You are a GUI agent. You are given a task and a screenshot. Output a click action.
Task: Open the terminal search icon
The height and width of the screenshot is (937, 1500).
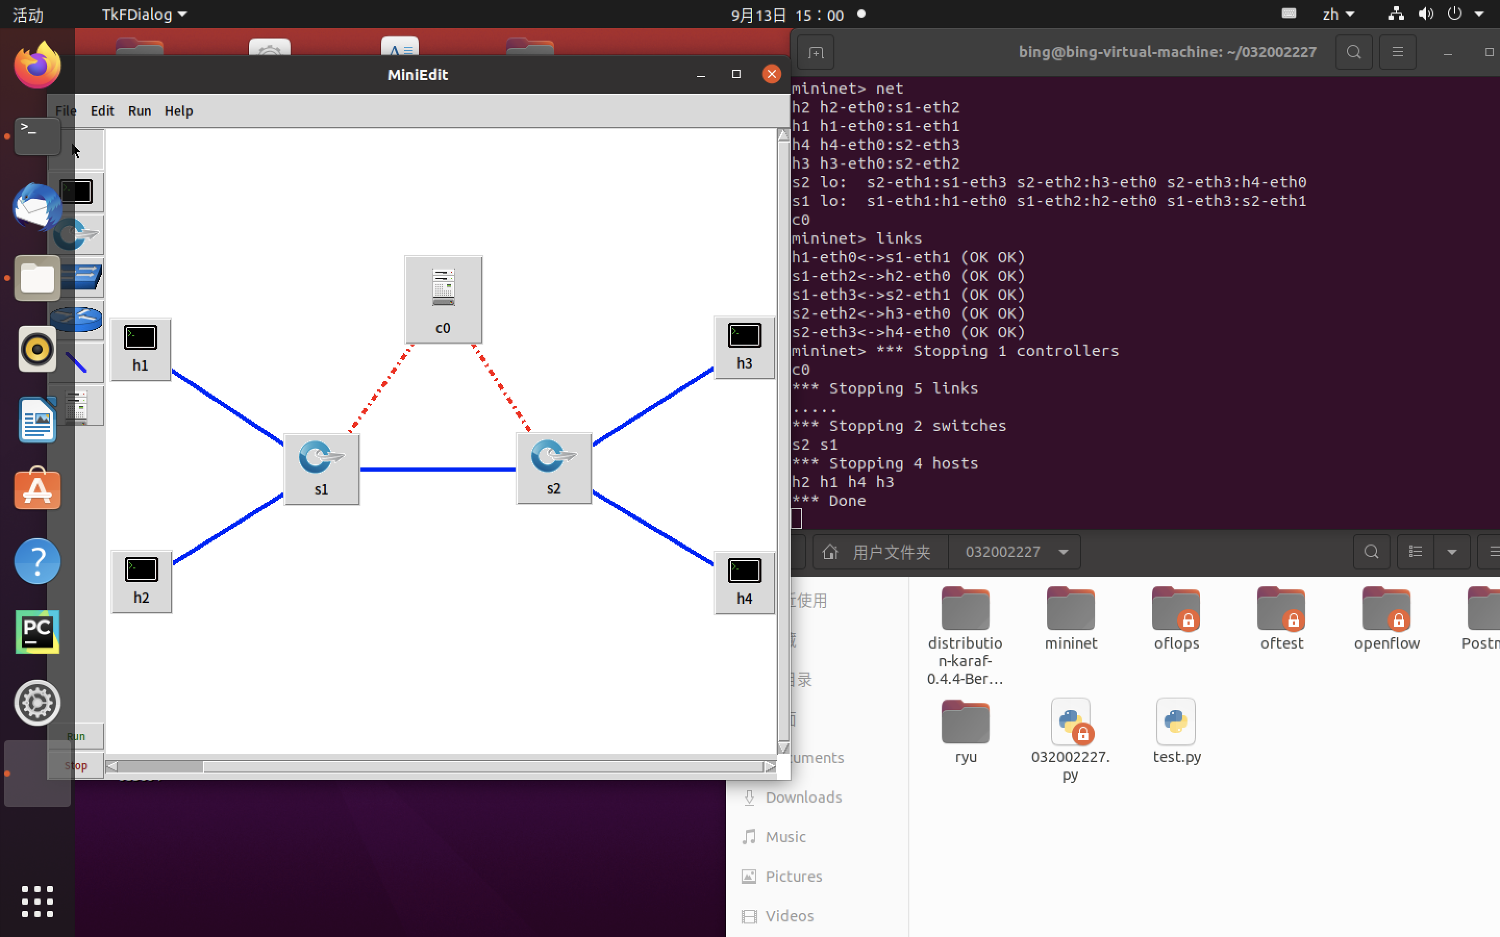click(x=1353, y=52)
